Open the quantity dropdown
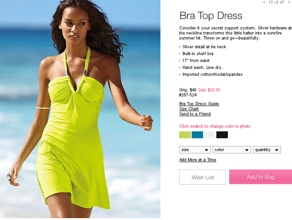This screenshot has width=292, height=220. point(267,150)
